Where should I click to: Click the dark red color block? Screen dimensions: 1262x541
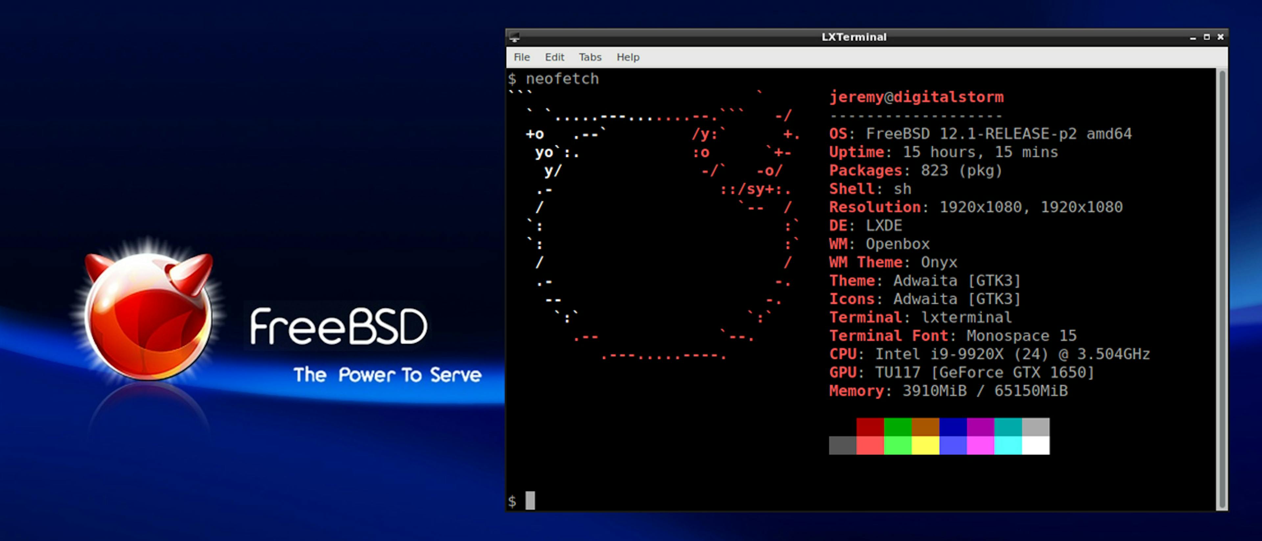pyautogui.click(x=870, y=427)
